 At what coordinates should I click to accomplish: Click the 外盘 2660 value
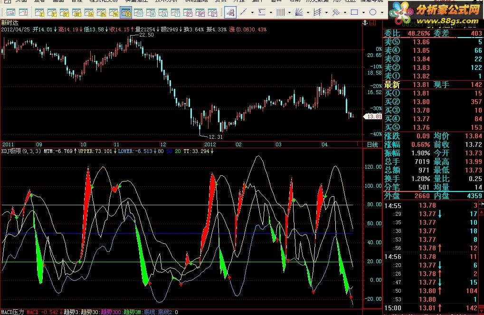pyautogui.click(x=422, y=196)
